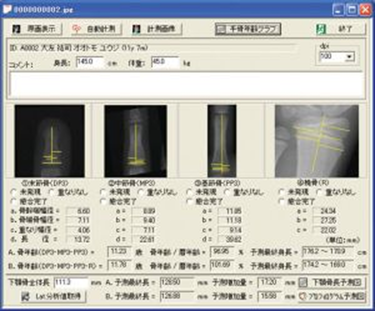Click the 下顎骨全体長 length input field
The image size is (375, 311).
click(x=70, y=282)
